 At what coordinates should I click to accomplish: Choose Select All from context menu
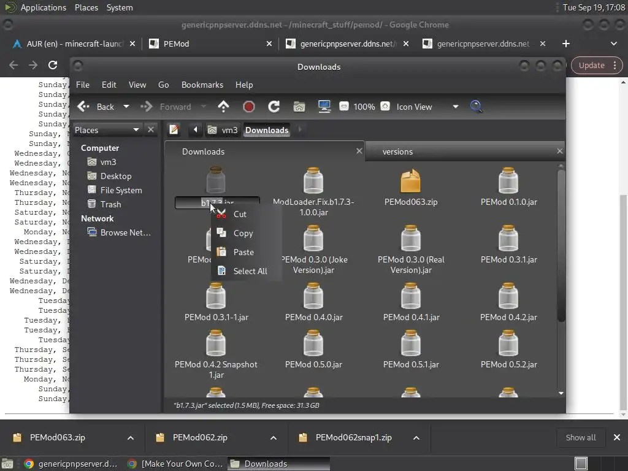(247, 270)
